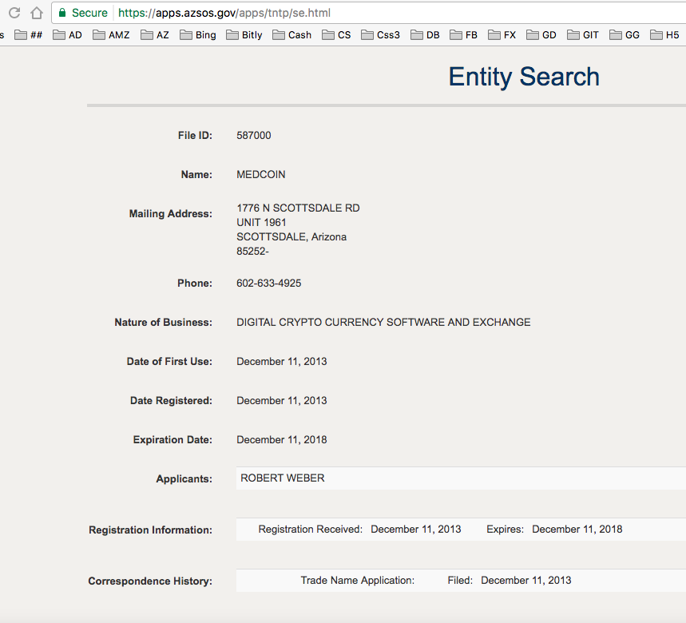686x623 pixels.
Task: Click the SCOTTSDALE, Arizona address line
Action: point(291,237)
